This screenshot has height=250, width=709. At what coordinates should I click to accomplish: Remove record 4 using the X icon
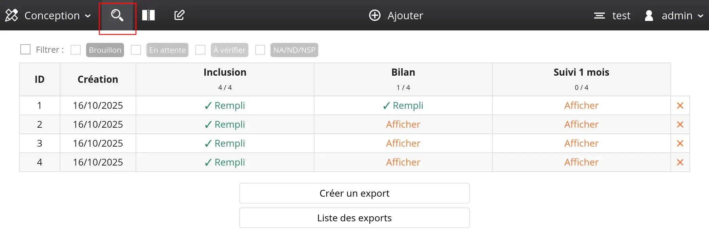(680, 162)
